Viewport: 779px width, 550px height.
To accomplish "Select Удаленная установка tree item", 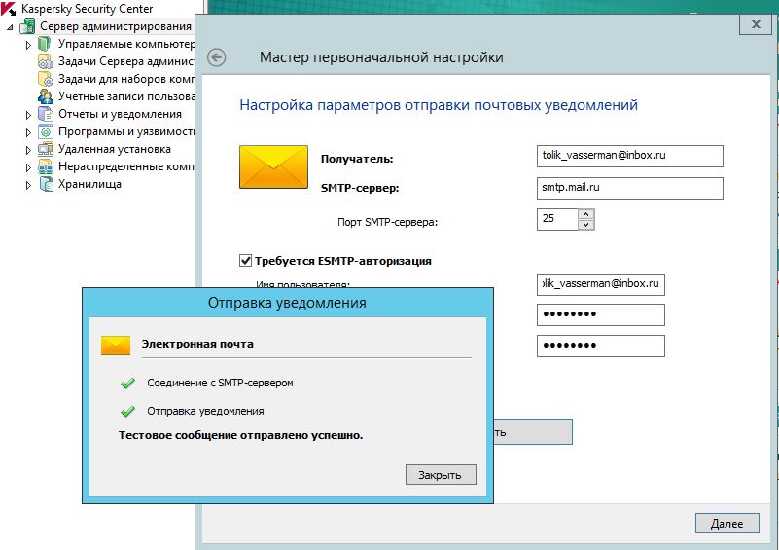I will click(114, 149).
